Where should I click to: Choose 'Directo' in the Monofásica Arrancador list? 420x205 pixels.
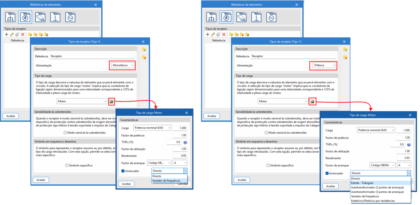tap(169, 176)
